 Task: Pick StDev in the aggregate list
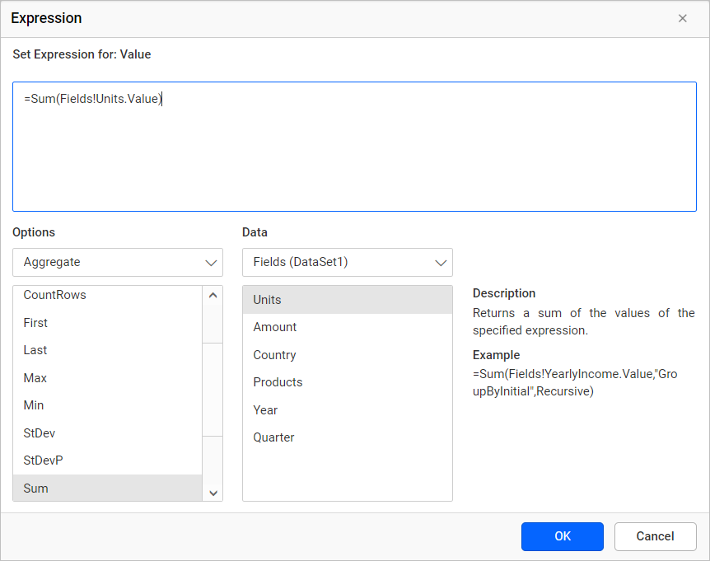107,433
